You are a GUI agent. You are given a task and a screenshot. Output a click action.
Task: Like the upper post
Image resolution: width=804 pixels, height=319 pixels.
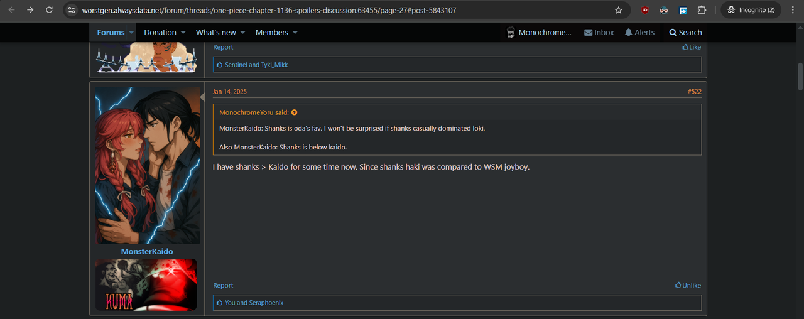coord(692,47)
